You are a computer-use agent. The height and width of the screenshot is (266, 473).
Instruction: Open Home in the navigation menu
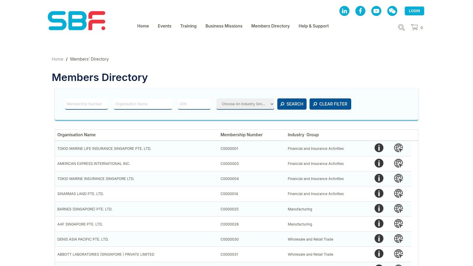click(x=143, y=26)
